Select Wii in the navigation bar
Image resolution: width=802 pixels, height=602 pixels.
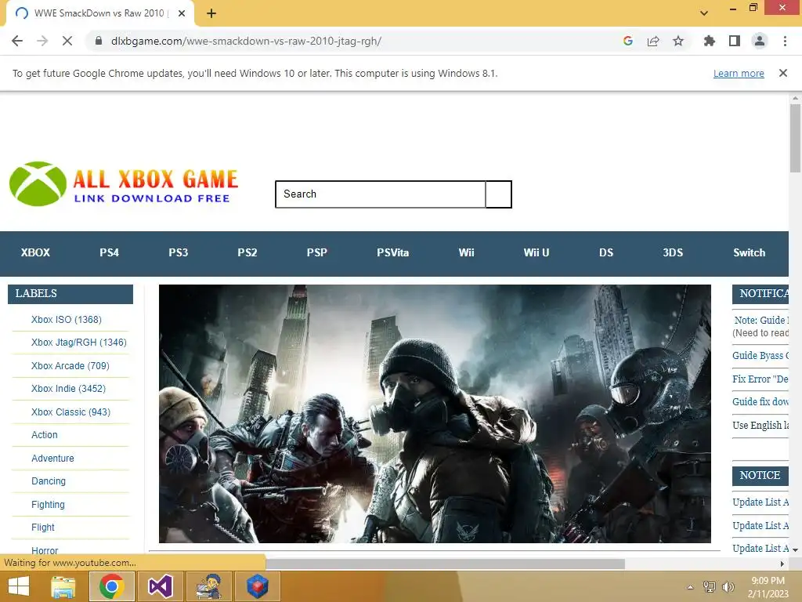(467, 253)
